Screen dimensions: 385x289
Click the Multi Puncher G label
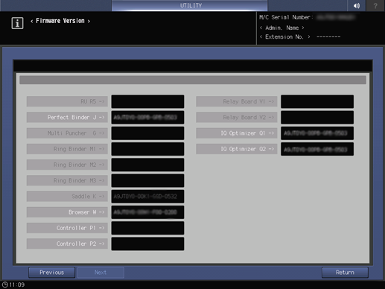67,133
